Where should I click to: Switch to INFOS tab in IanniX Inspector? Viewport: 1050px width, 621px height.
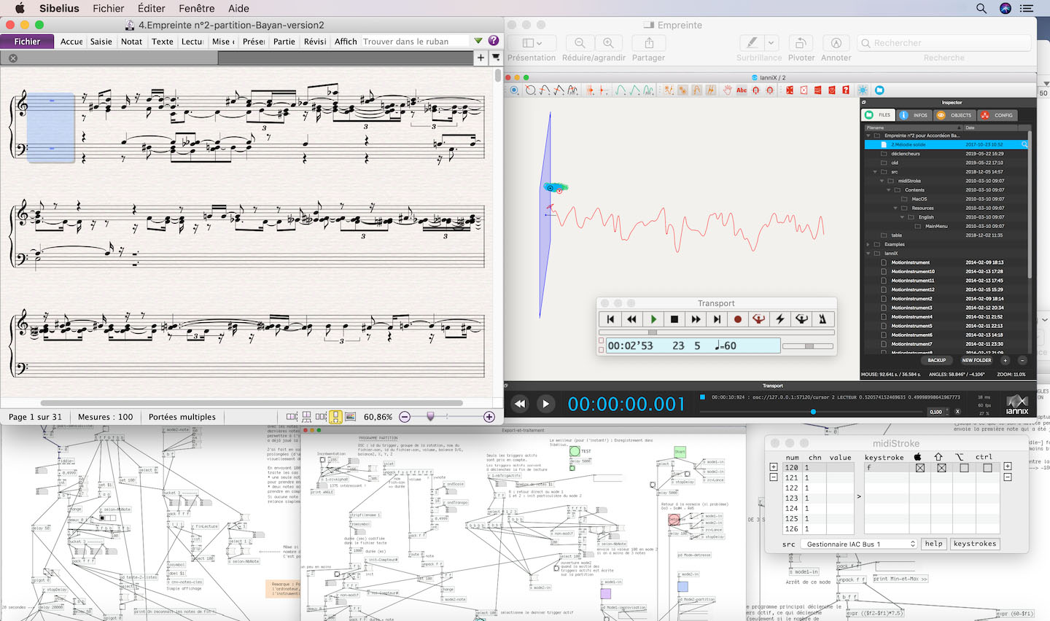pyautogui.click(x=914, y=115)
